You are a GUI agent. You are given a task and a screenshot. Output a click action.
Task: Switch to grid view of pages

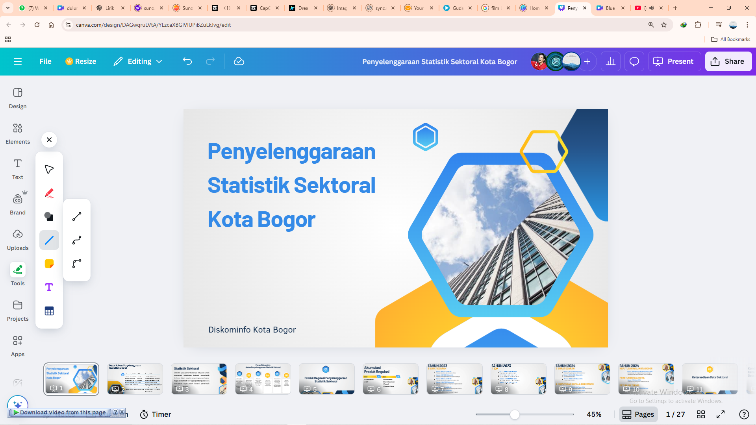tap(701, 414)
